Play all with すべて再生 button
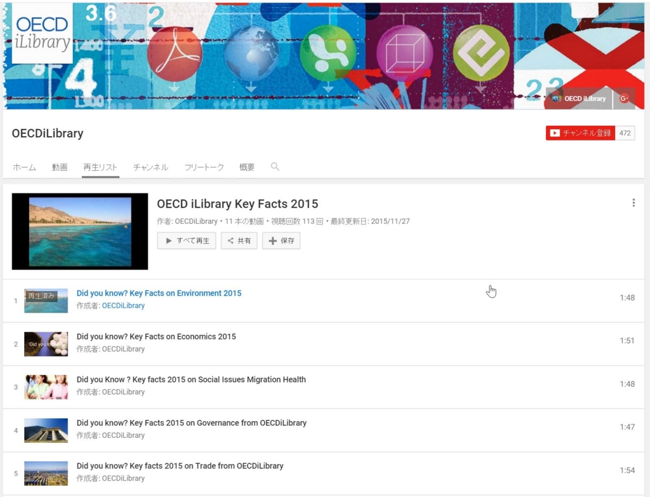The width and height of the screenshot is (650, 497). tap(187, 240)
